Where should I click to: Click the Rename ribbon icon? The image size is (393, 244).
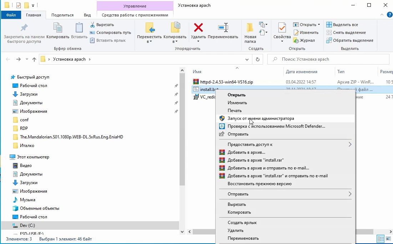tap(223, 27)
